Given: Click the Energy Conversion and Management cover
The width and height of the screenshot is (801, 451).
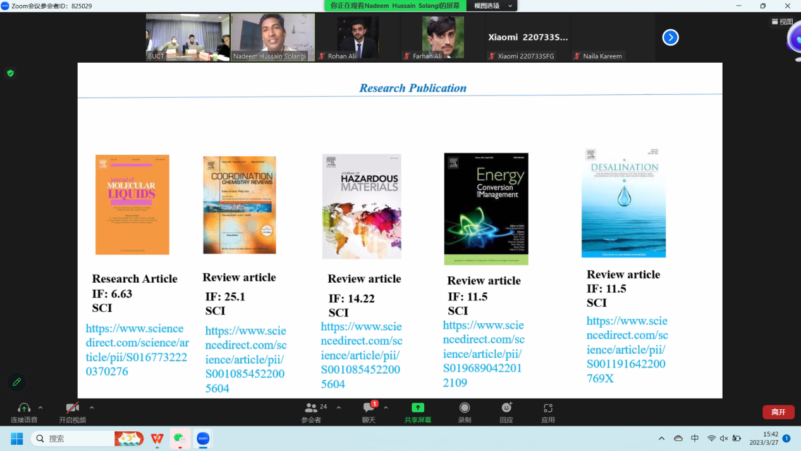Looking at the screenshot, I should pyautogui.click(x=486, y=209).
